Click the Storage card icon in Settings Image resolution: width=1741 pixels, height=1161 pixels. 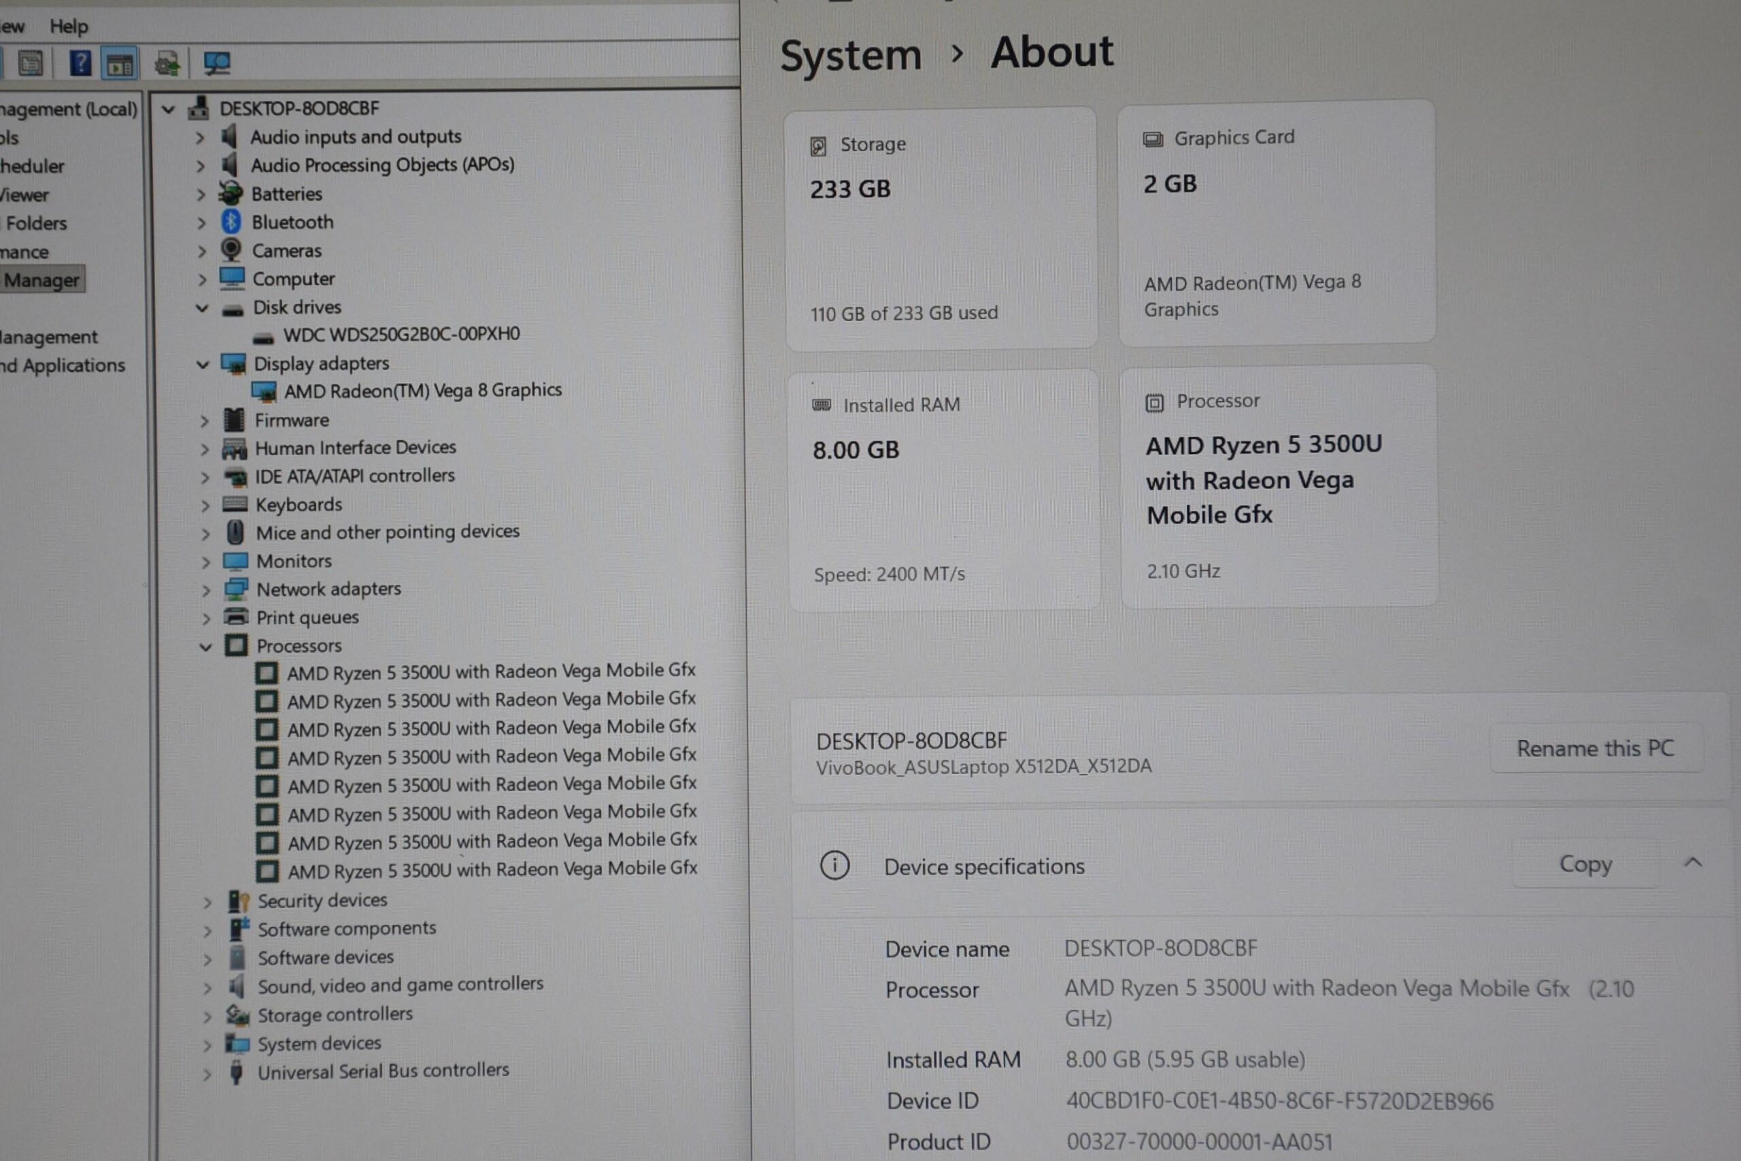pyautogui.click(x=818, y=146)
